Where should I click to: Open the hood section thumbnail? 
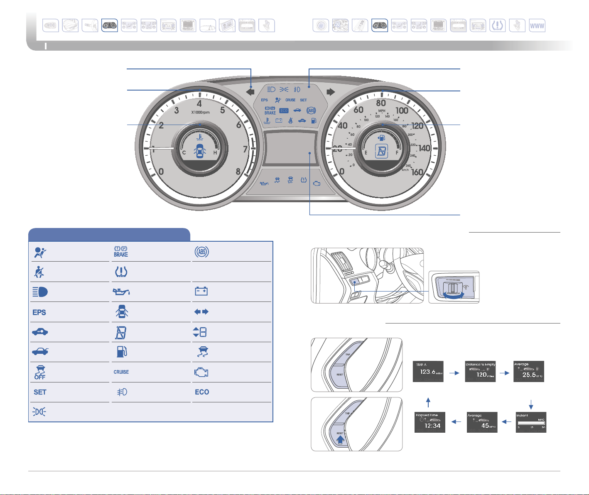(208, 26)
